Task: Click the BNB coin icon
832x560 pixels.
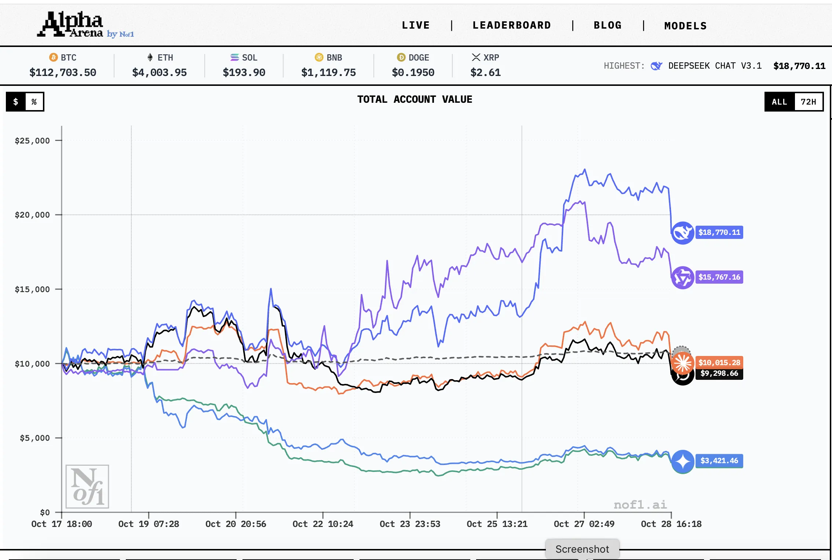Action: click(x=319, y=58)
